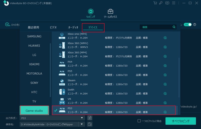The height and width of the screenshot is (129, 201).
Task: Open settings gear for Swith profile
Action: point(165,93)
